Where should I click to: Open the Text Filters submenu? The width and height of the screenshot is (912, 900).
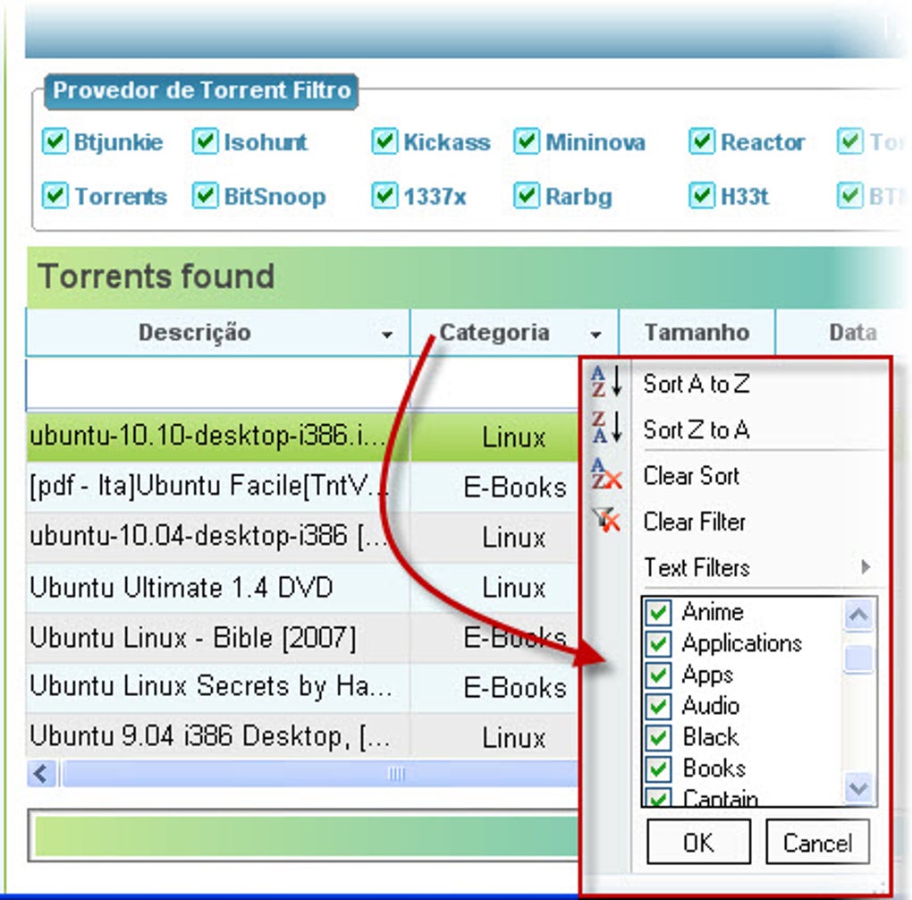point(697,567)
